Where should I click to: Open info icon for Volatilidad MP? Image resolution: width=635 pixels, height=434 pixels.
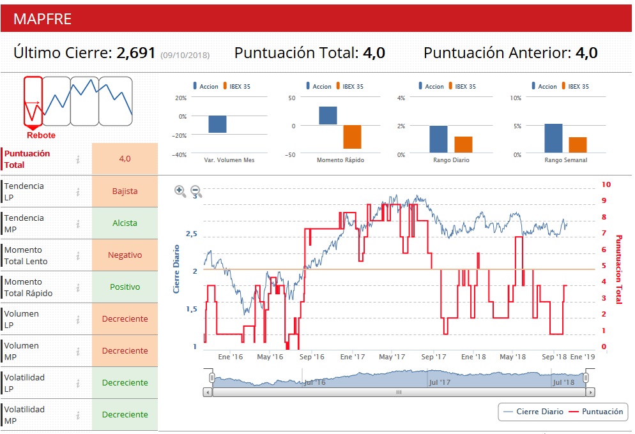78,415
